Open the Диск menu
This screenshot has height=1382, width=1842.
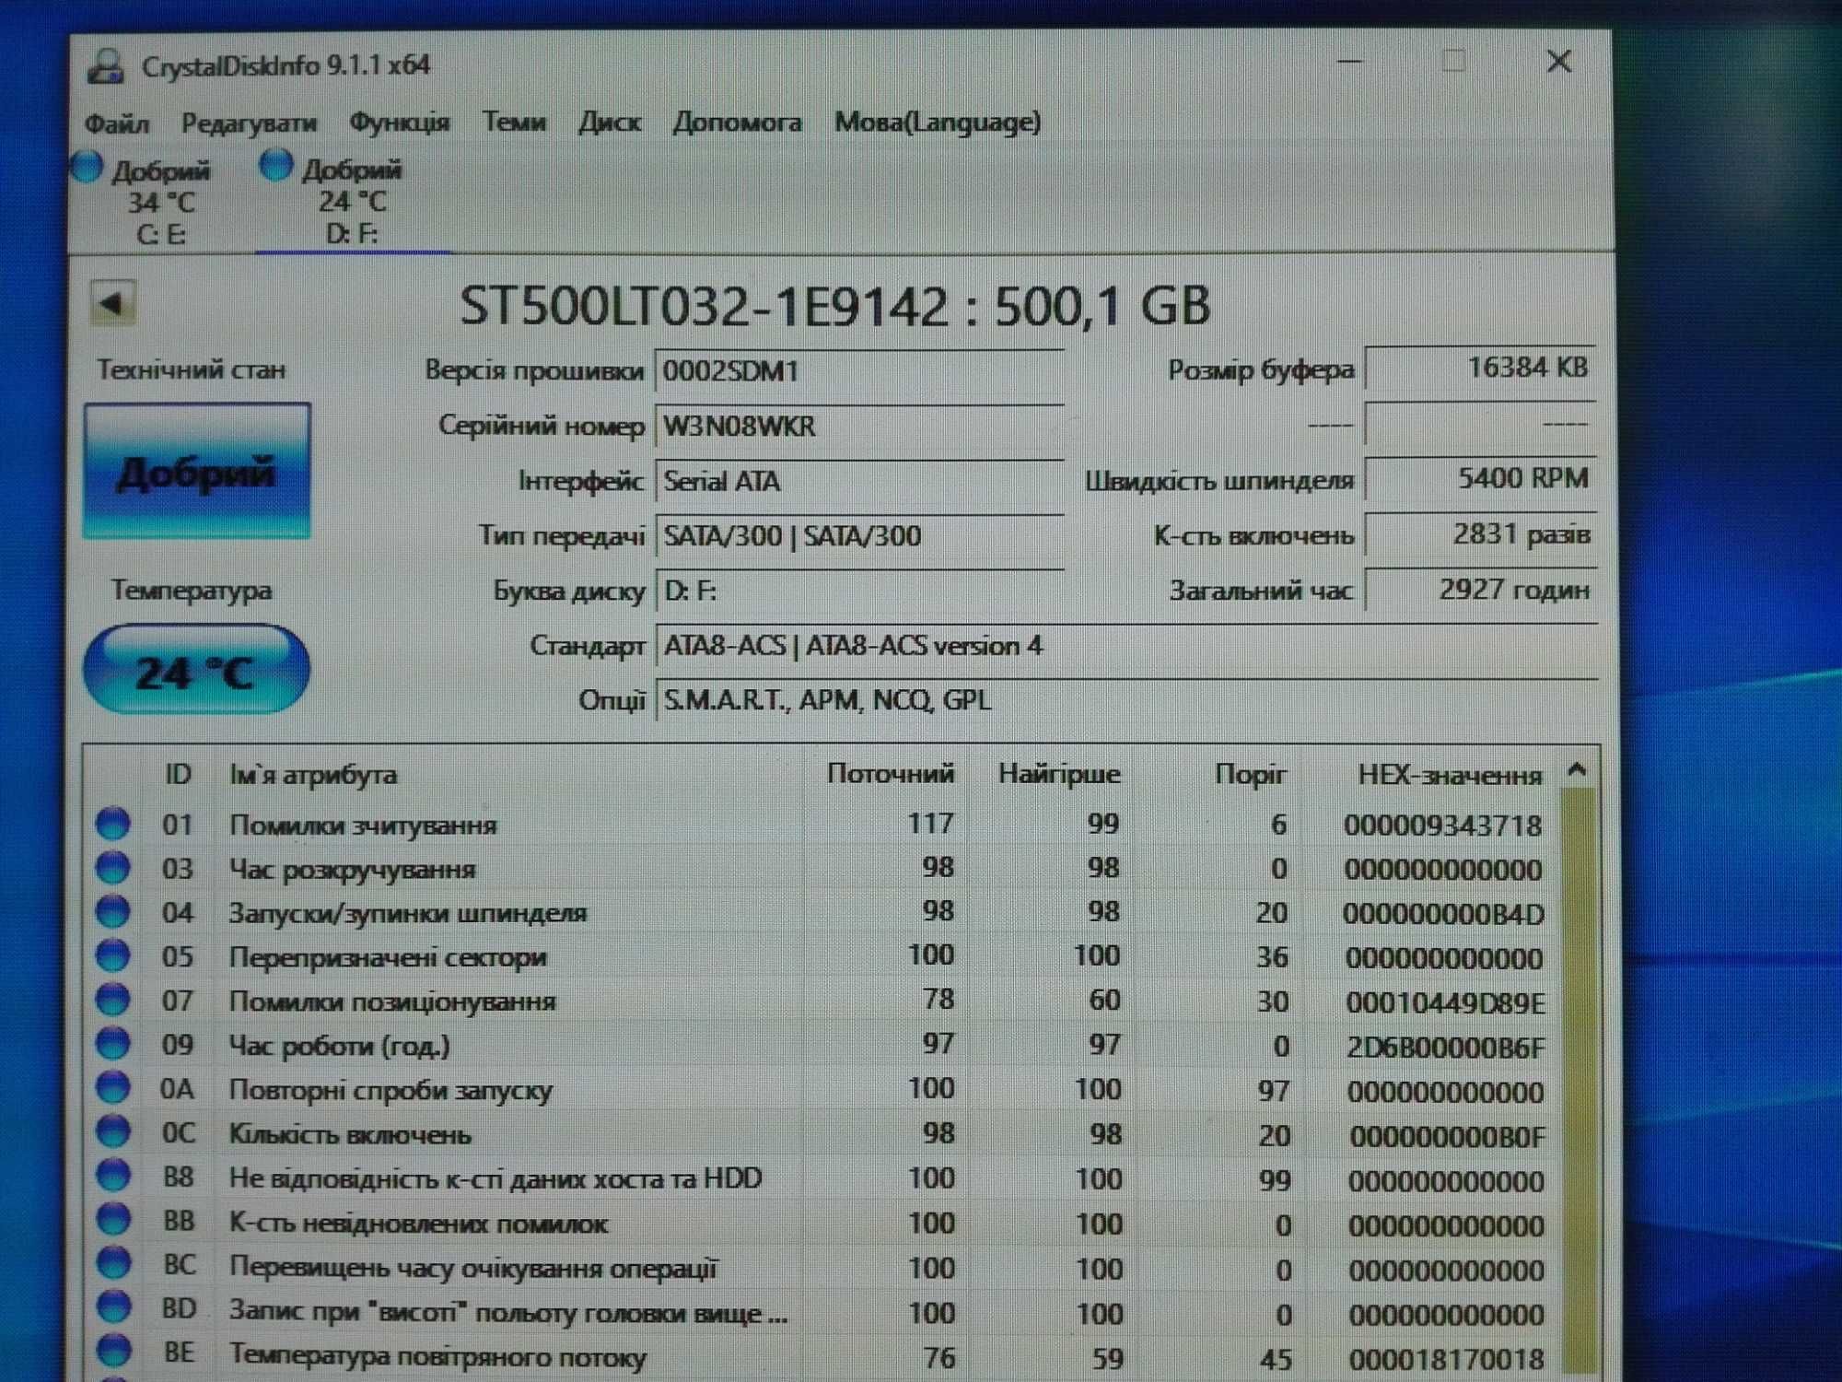coord(609,123)
